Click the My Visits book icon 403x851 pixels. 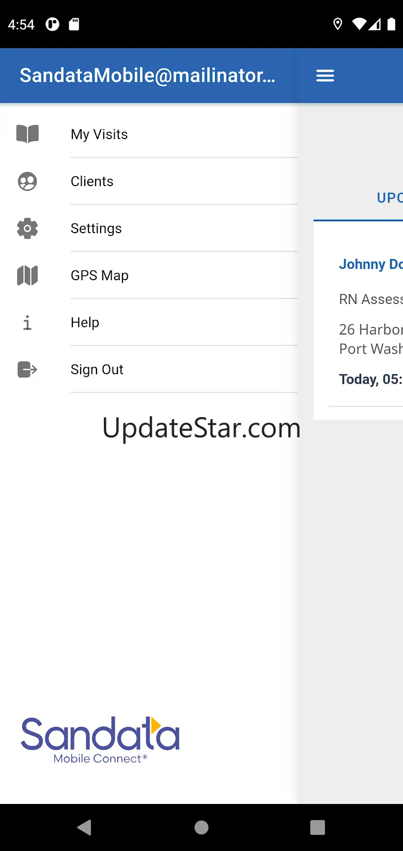(x=27, y=134)
